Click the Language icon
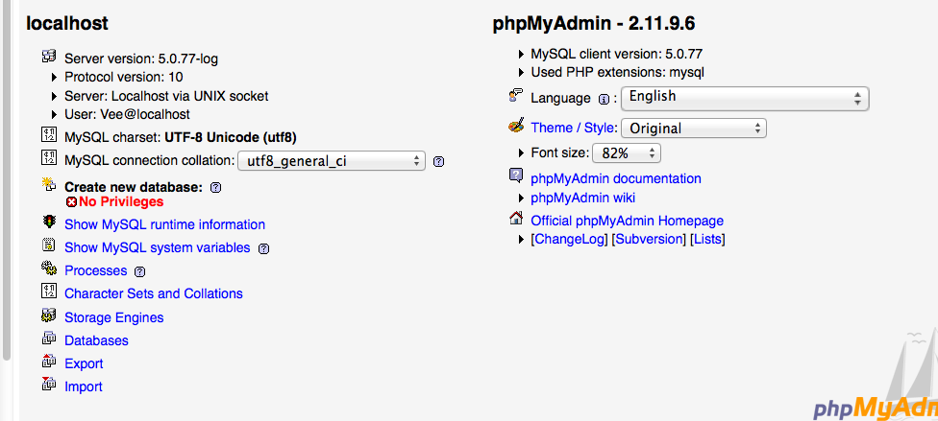 tap(516, 95)
